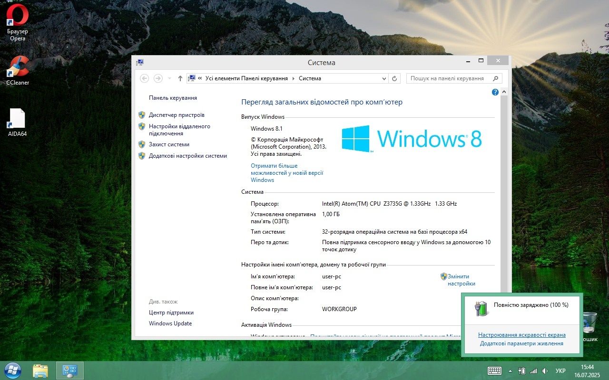This screenshot has height=380, width=609.
Task: Open the touch keyboard from the taskbar
Action: 494,371
